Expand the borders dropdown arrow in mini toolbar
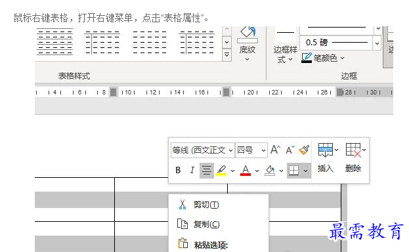Image resolution: width=409 pixels, height=252 pixels. [305, 171]
